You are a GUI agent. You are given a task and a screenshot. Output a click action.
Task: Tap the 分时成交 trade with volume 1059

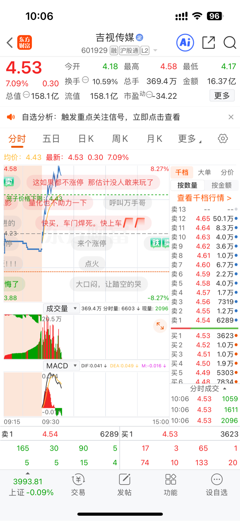(x=204, y=399)
